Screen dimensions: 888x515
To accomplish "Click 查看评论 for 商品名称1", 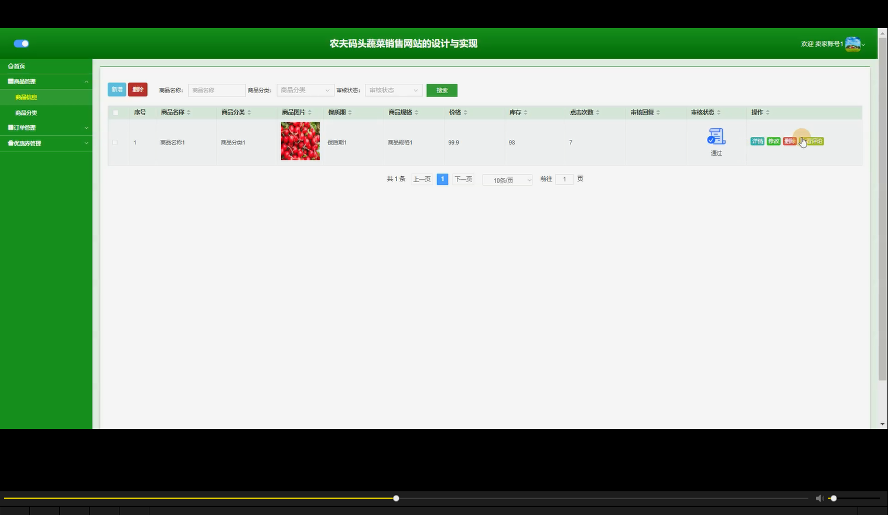I will coord(812,141).
